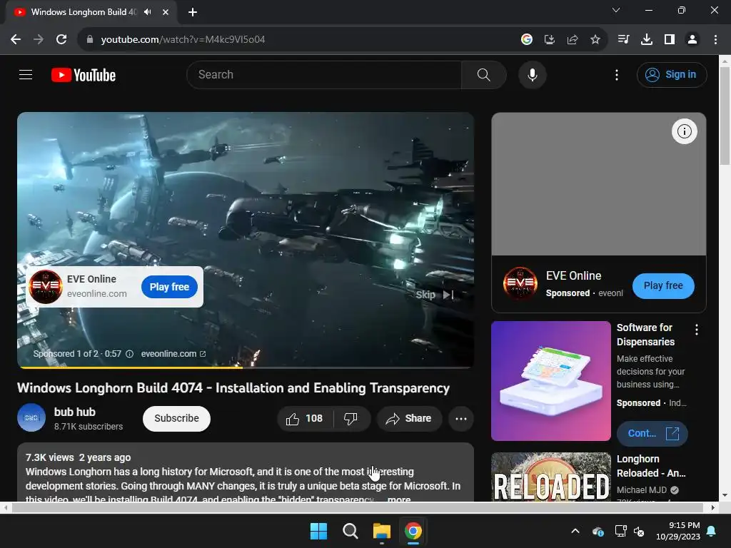Open more actions ellipsis under video

(461, 418)
